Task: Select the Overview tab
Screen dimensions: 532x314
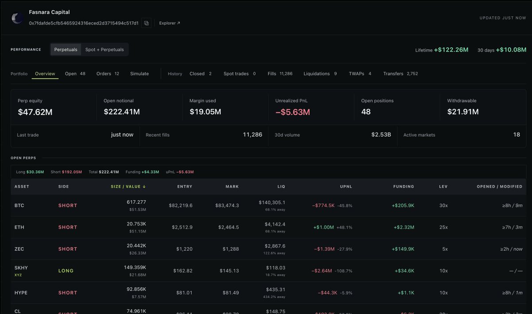Action: [x=45, y=74]
